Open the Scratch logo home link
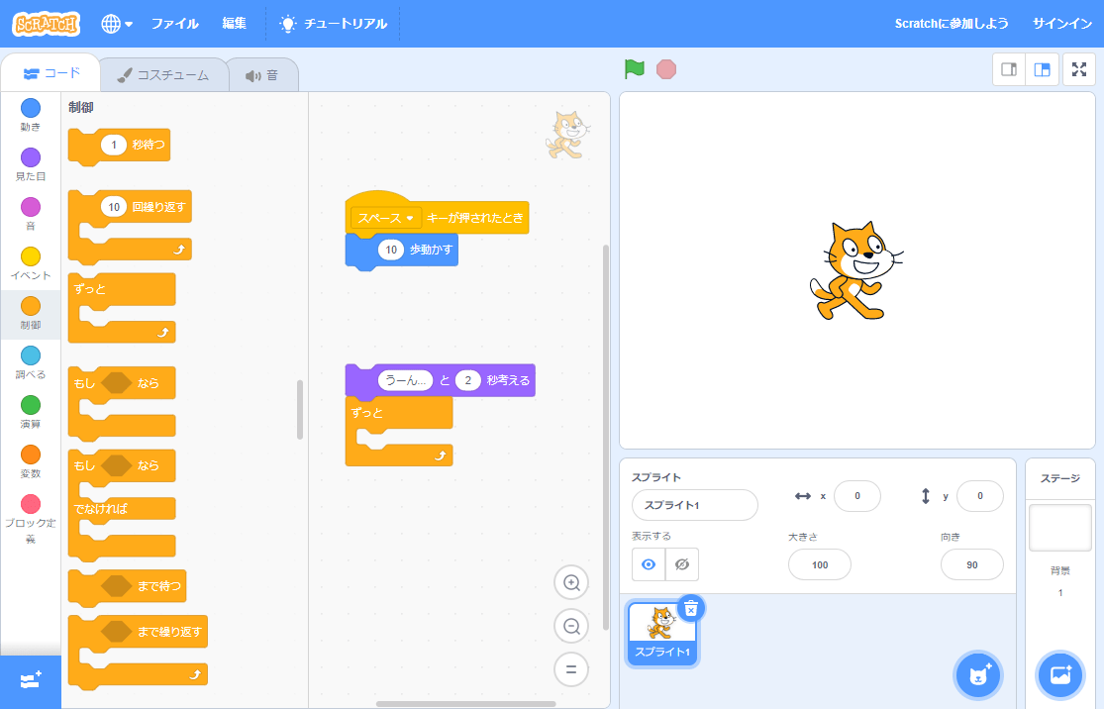1104x709 pixels. (46, 24)
